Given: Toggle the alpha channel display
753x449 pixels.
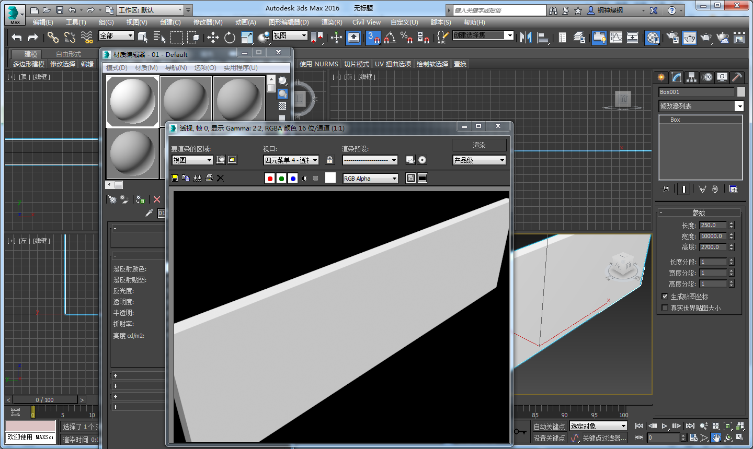Looking at the screenshot, I should [x=304, y=178].
